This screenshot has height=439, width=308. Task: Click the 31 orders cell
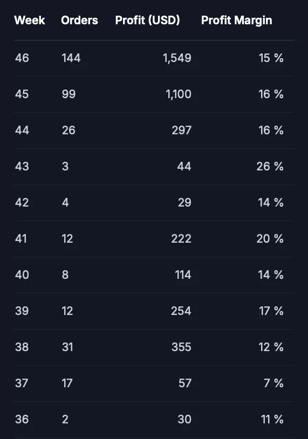pyautogui.click(x=67, y=347)
